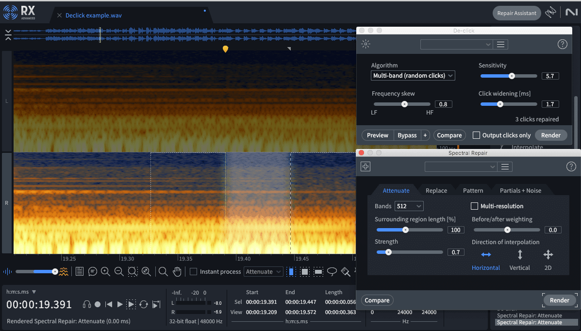This screenshot has width=581, height=331.
Task: Toggle De-click Bypass
Action: (407, 135)
